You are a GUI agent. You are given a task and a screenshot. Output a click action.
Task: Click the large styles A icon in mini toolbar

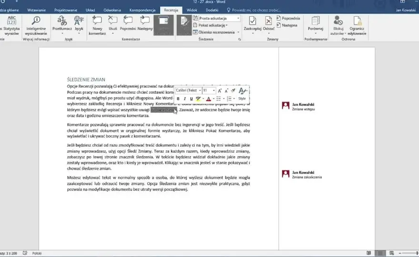click(241, 91)
